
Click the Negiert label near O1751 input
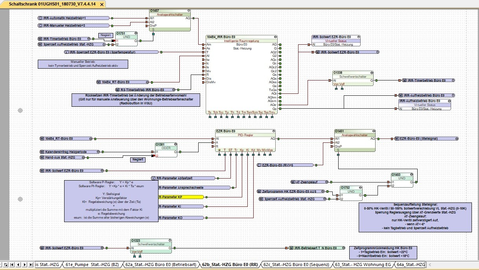point(105,35)
